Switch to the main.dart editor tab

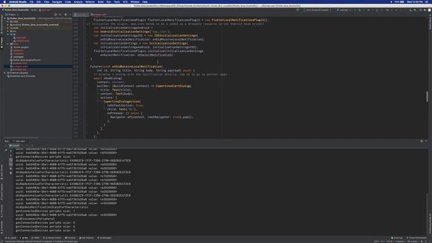pos(80,14)
